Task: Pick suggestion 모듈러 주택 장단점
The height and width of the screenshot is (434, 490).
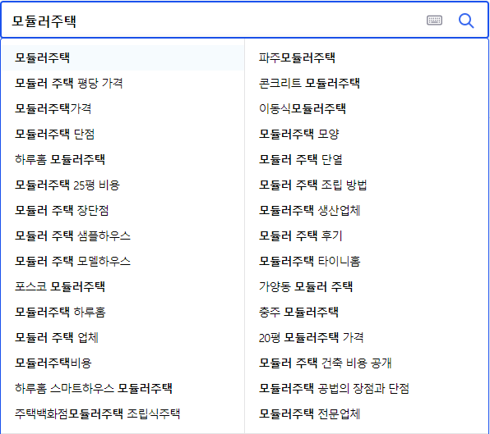Action: (x=62, y=210)
